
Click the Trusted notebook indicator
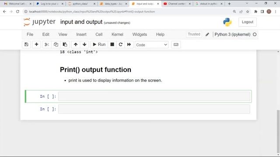[x=194, y=34]
